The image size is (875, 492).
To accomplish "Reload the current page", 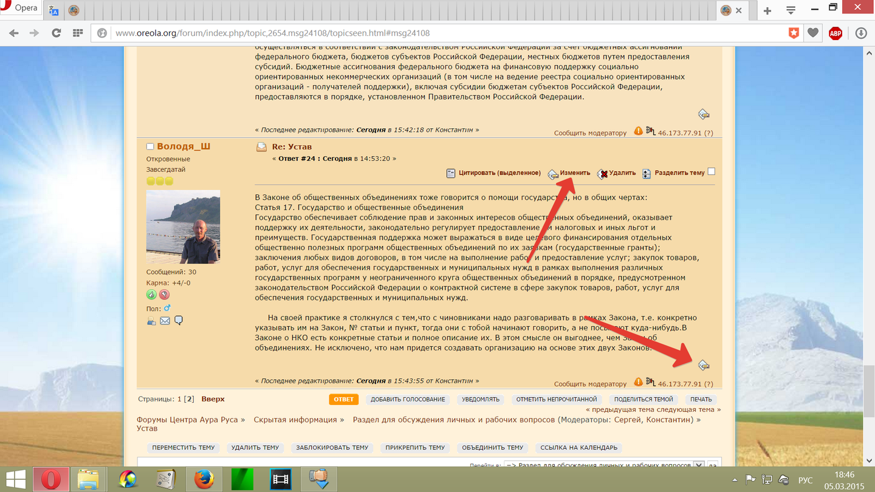I will click(56, 33).
